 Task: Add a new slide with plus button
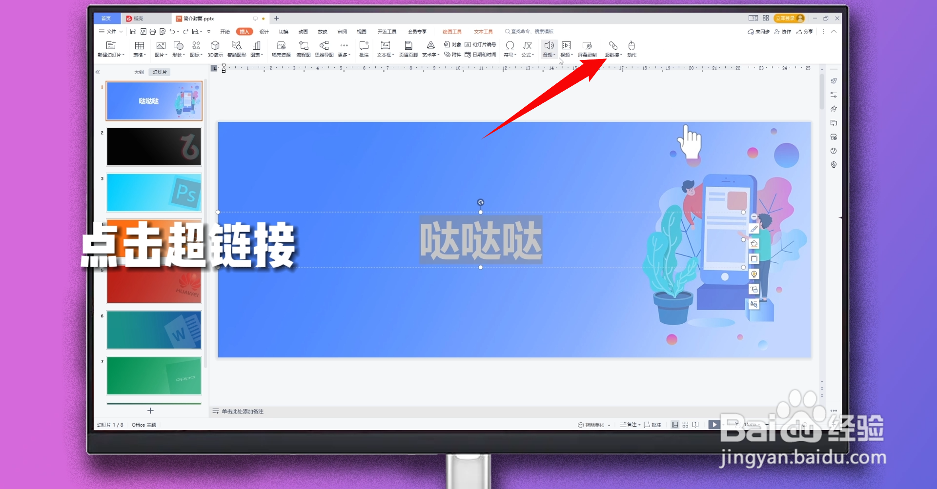[150, 411]
